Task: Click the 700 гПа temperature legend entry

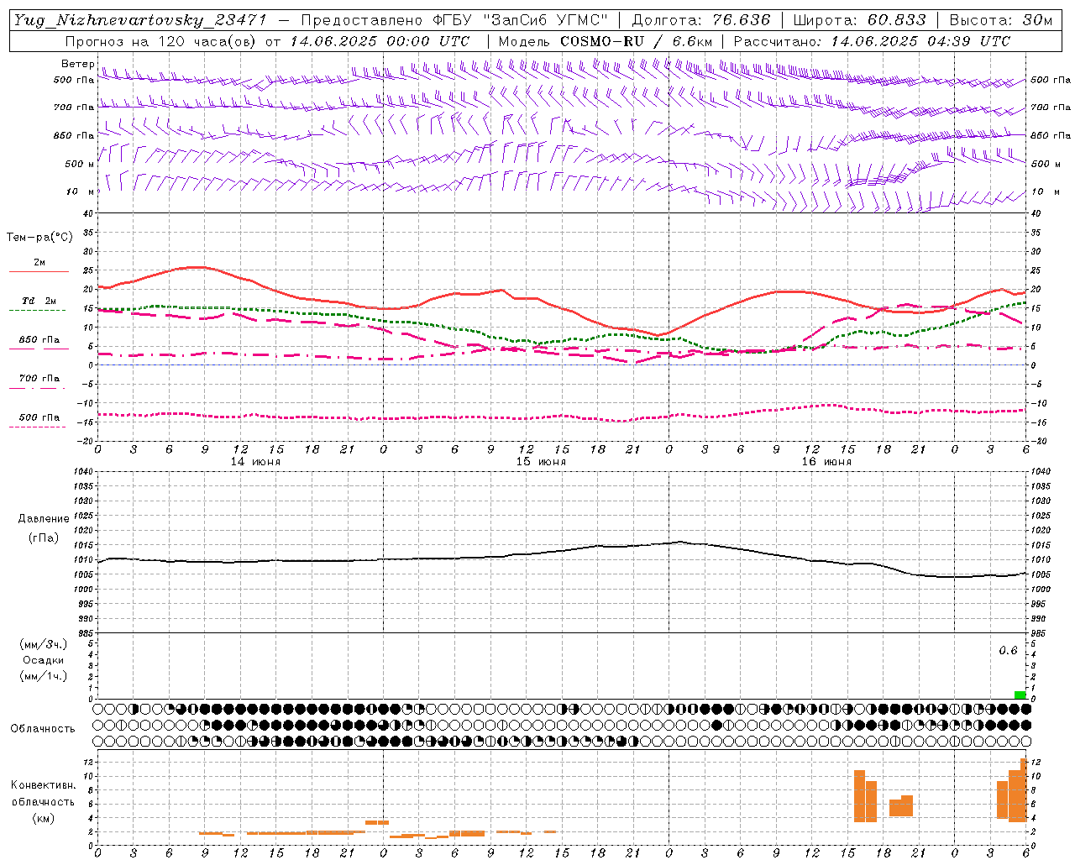Action: pyautogui.click(x=39, y=379)
